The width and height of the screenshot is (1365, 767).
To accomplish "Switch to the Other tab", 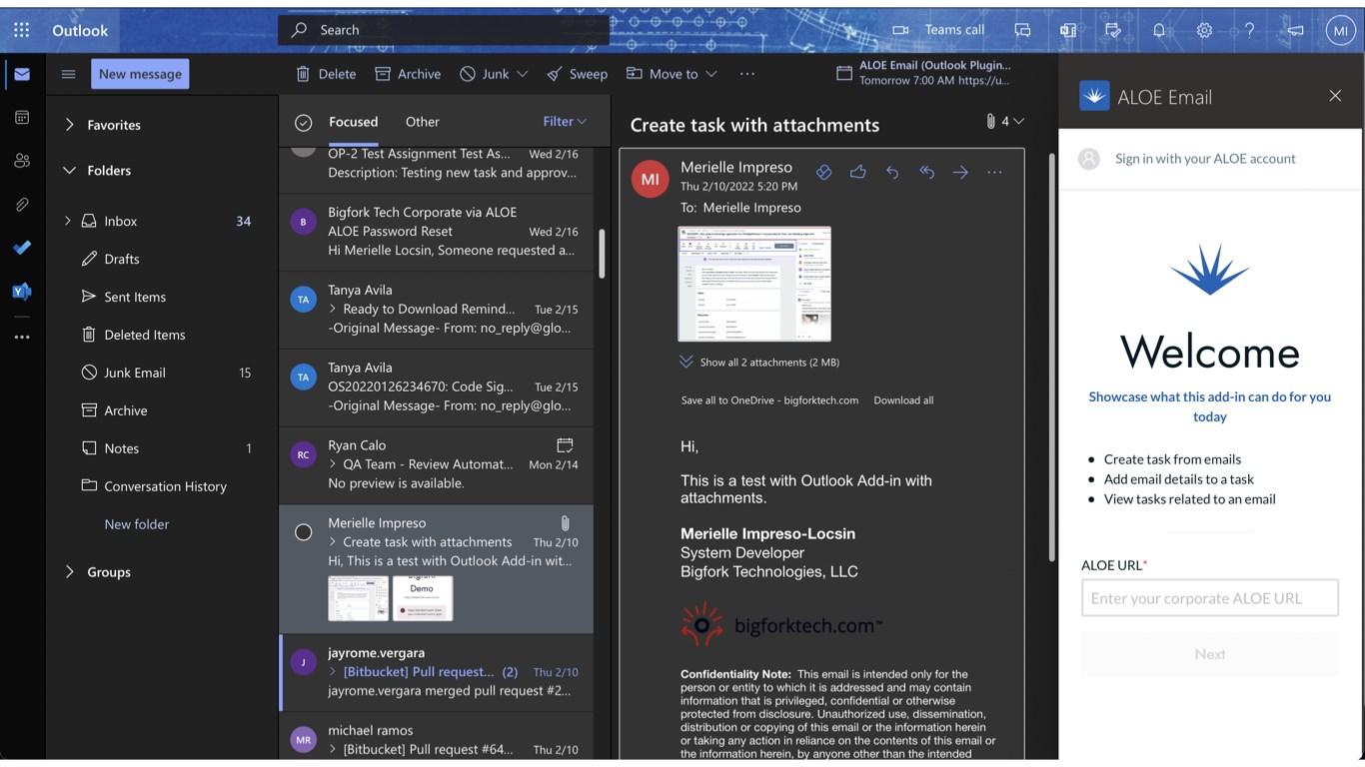I will [422, 122].
